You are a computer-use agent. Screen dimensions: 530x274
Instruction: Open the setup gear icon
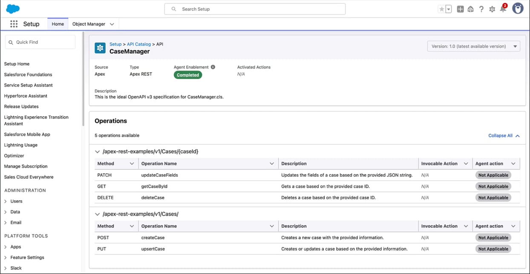(x=492, y=9)
